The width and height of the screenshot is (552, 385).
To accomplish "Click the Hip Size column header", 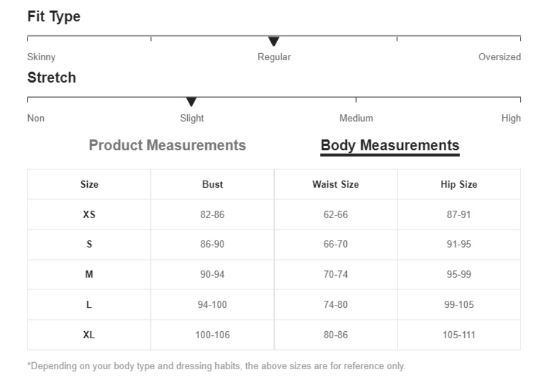I will pos(458,184).
